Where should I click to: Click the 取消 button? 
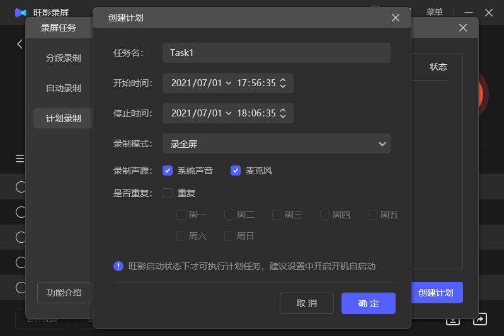coord(307,303)
